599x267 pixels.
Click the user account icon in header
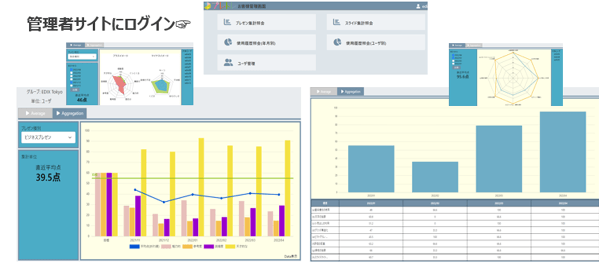(418, 6)
